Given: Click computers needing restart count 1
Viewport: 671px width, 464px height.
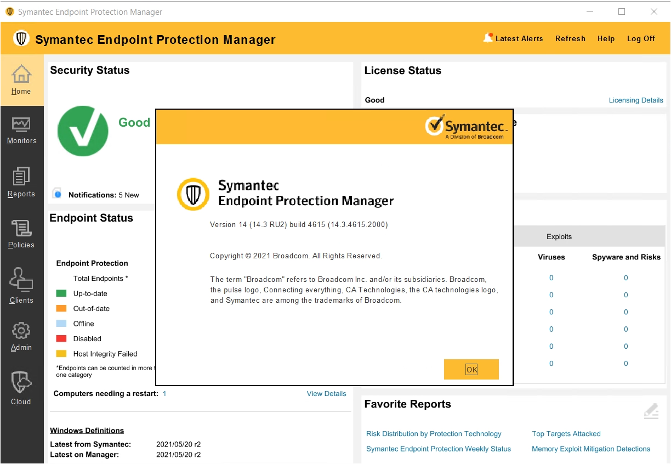Looking at the screenshot, I should tap(164, 394).
